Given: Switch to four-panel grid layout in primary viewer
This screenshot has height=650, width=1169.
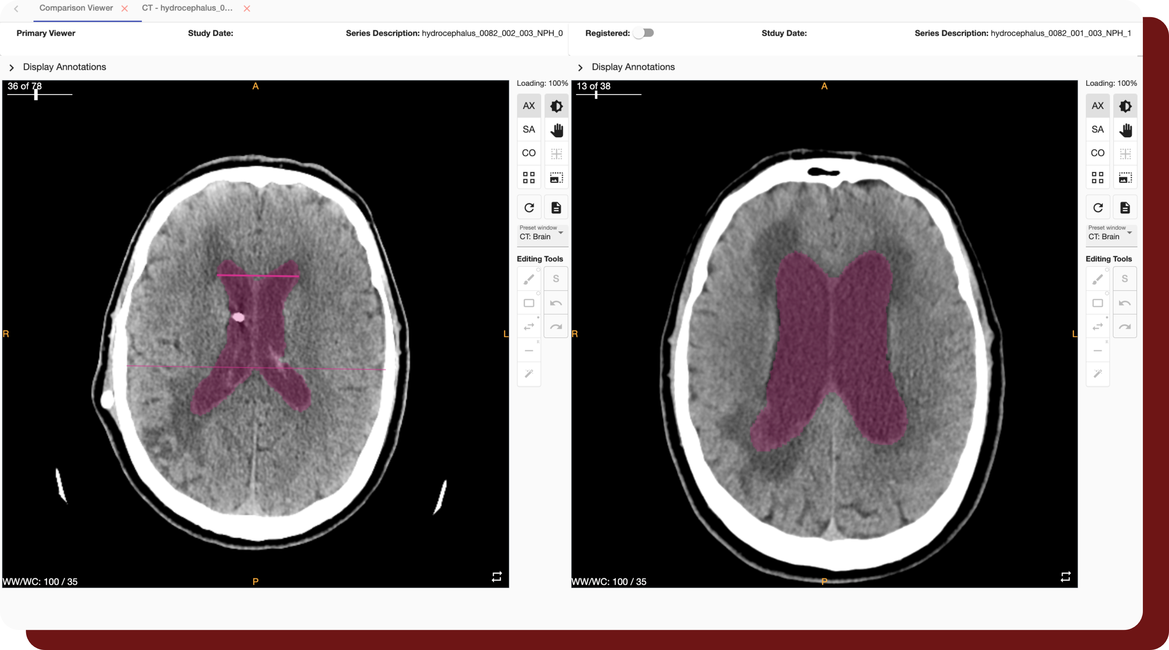Looking at the screenshot, I should pos(529,177).
